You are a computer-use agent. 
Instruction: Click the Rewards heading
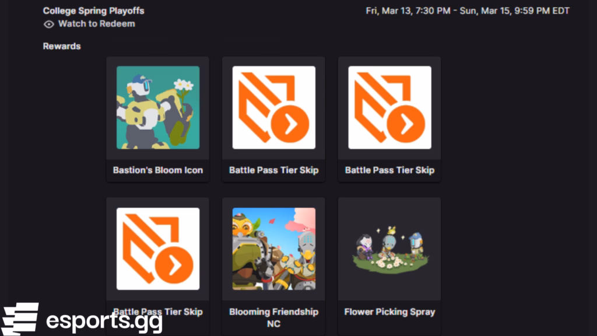tap(61, 45)
